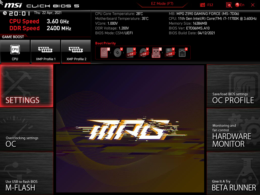Click the Memory Size 16384MB text
The width and height of the screenshot is (260, 195).
point(188,23)
